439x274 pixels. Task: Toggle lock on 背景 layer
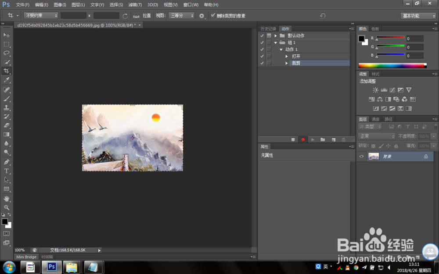pos(426,157)
